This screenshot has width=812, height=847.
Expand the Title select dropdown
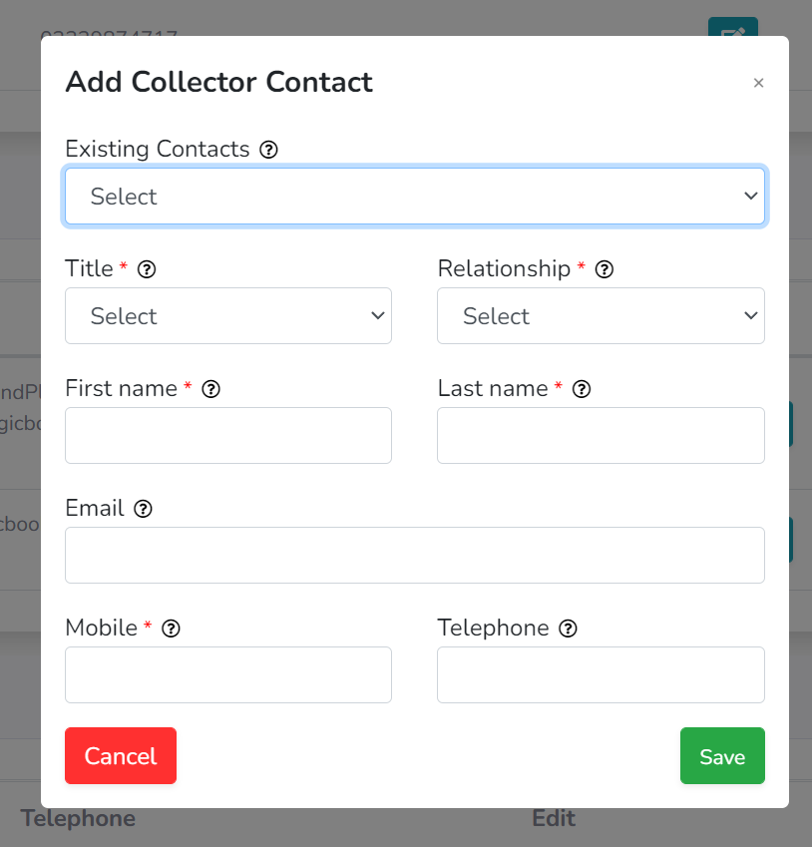click(x=228, y=316)
